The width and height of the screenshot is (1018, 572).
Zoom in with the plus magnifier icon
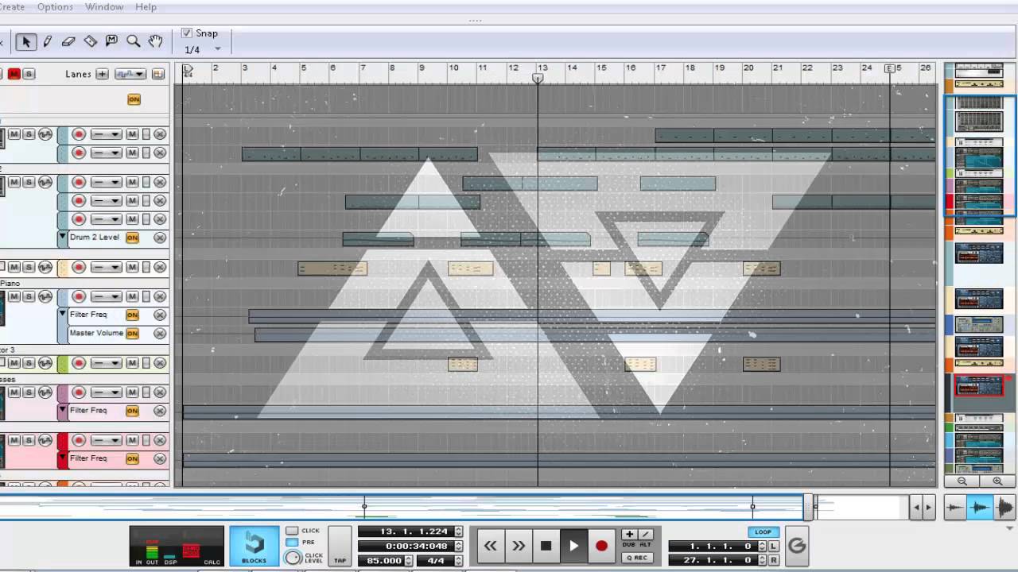[997, 481]
